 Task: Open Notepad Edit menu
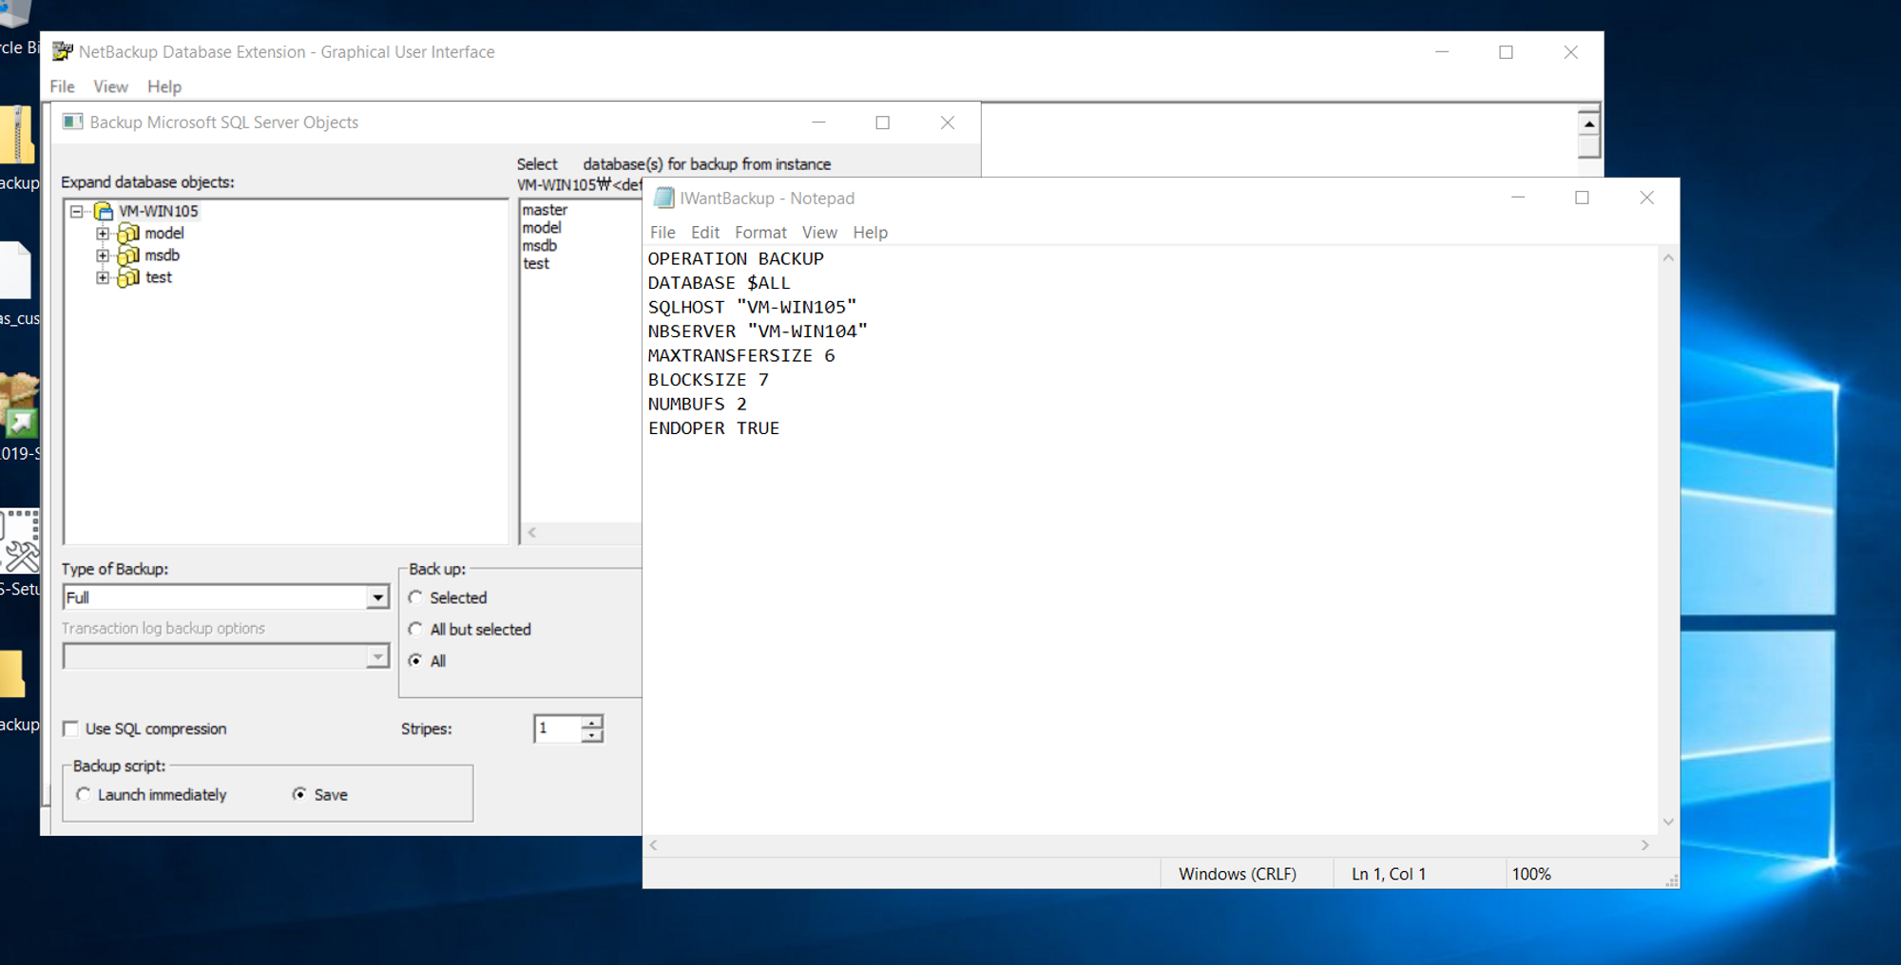705,232
